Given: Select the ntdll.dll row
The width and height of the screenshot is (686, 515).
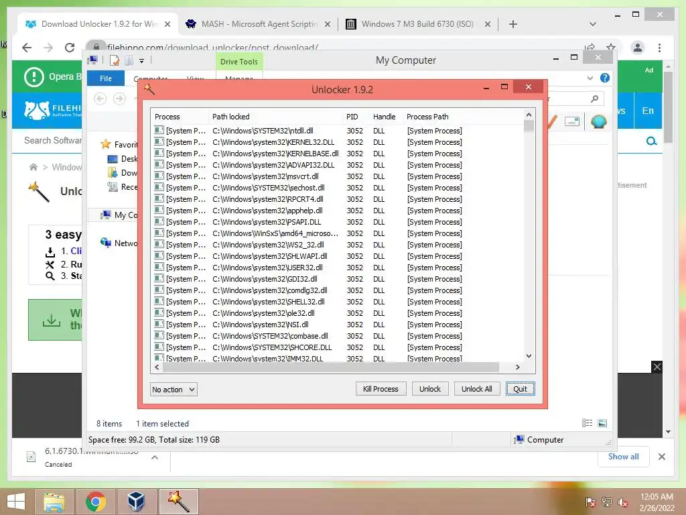Looking at the screenshot, I should click(x=337, y=131).
